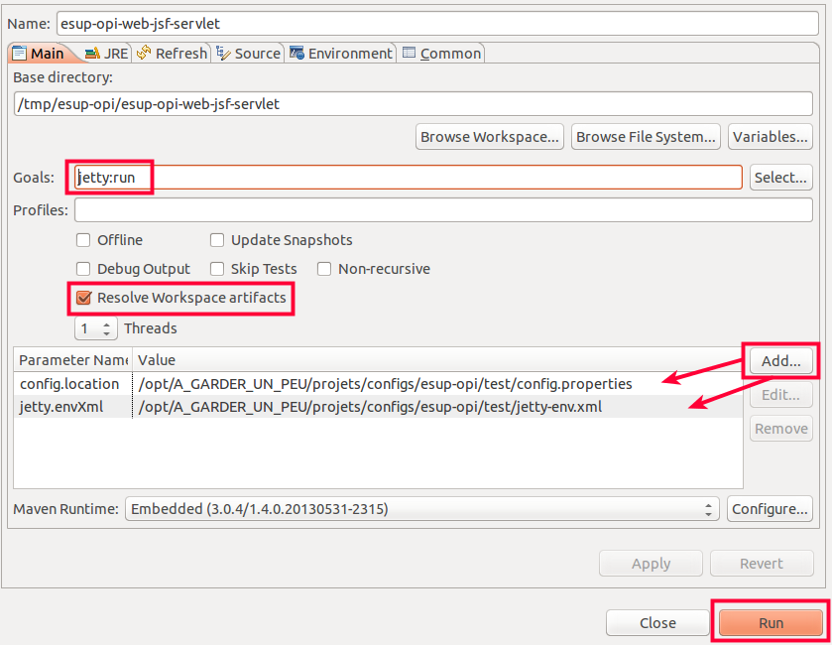
Task: Open the Environment tab
Action: [x=340, y=54]
